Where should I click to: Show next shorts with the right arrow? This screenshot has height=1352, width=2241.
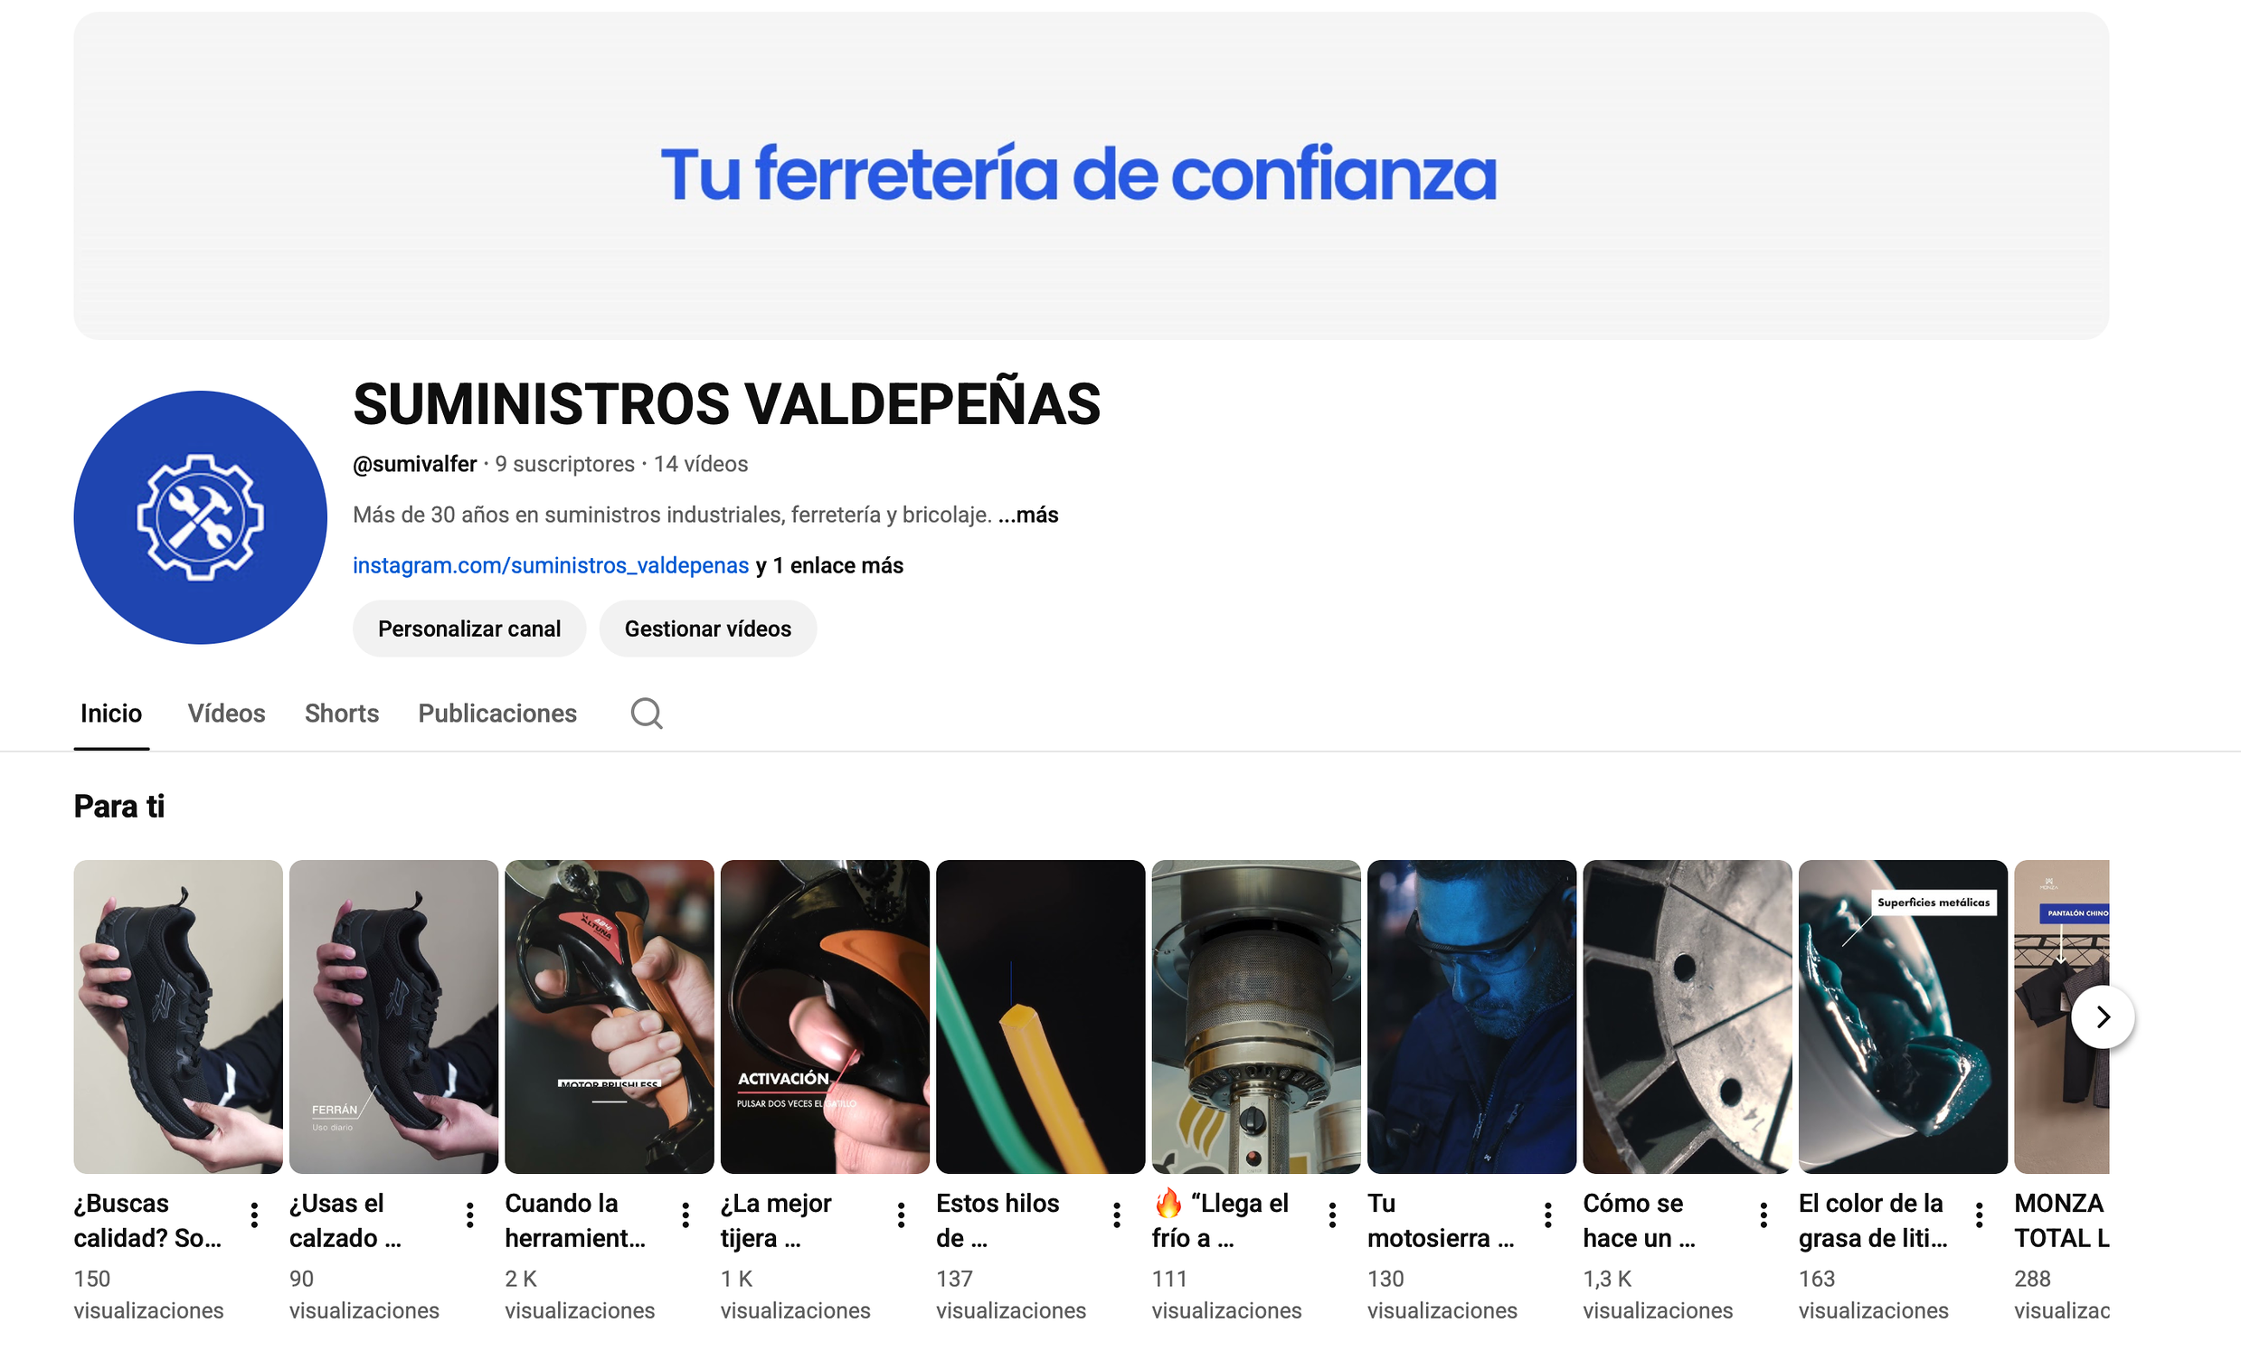[x=2103, y=1016]
